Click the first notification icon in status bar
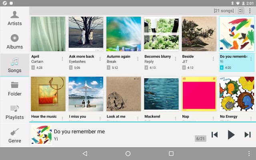Viewport: 256px width, 160px height. coord(5,3)
